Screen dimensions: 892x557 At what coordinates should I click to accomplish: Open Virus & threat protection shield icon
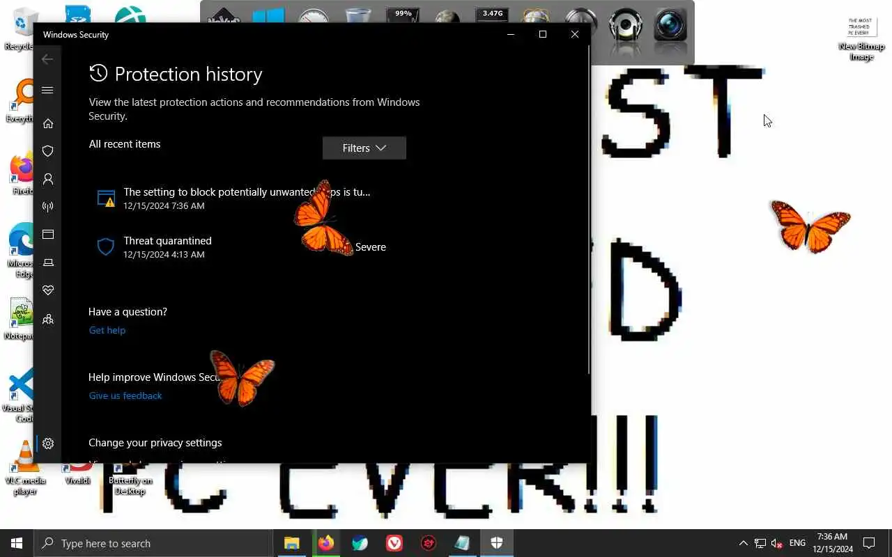48,151
